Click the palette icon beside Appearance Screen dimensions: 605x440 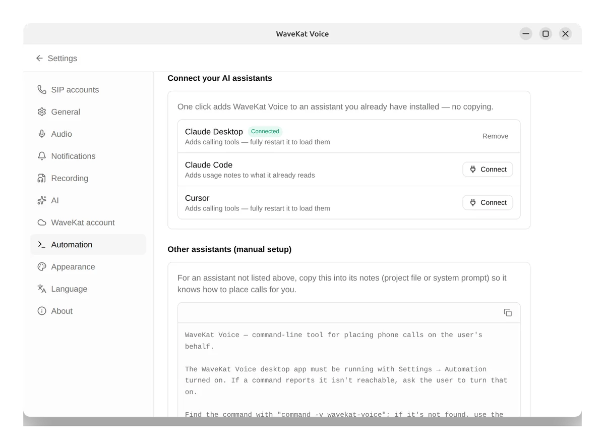point(42,267)
